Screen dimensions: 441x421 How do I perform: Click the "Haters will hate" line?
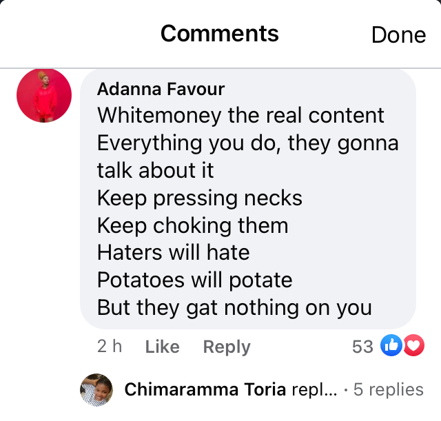pyautogui.click(x=174, y=252)
